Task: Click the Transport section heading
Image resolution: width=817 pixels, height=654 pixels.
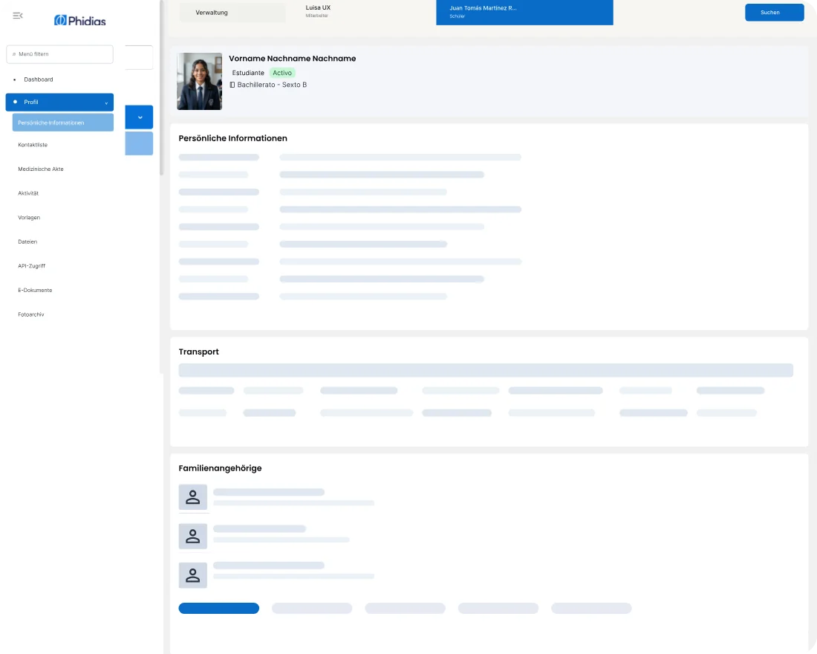Action: pyautogui.click(x=198, y=352)
